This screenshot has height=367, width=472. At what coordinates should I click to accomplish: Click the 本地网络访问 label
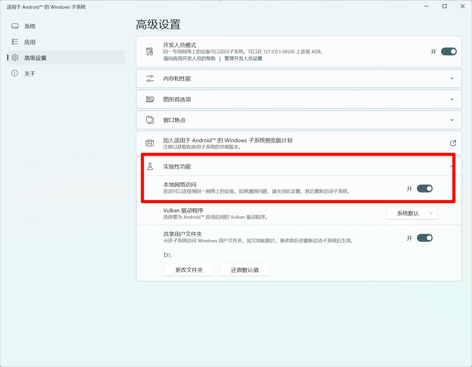point(180,185)
